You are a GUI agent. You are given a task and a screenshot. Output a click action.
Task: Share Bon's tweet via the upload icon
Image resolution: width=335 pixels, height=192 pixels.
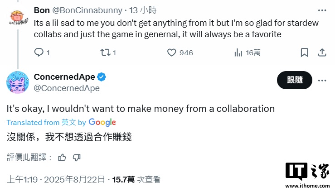[322, 53]
